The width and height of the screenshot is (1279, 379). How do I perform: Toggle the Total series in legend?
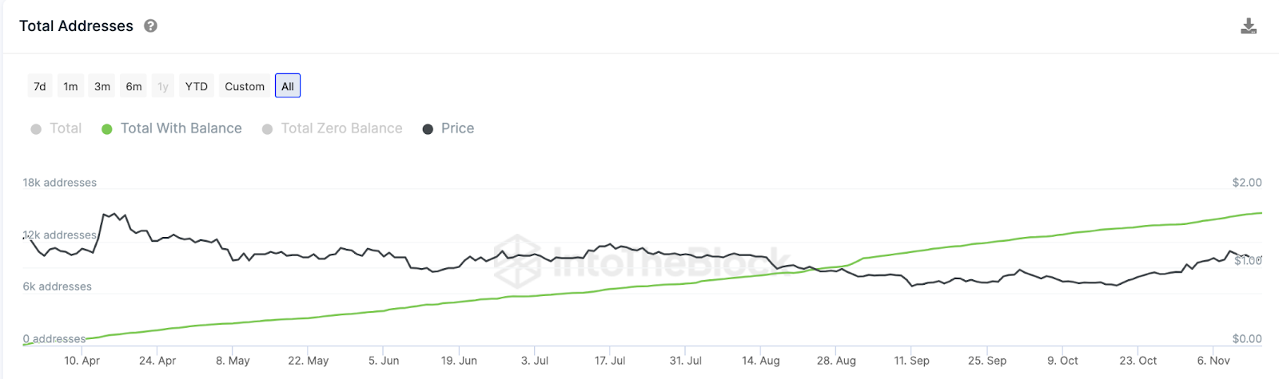click(x=65, y=128)
